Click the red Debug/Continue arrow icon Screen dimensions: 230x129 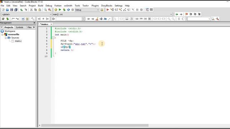tap(108, 10)
